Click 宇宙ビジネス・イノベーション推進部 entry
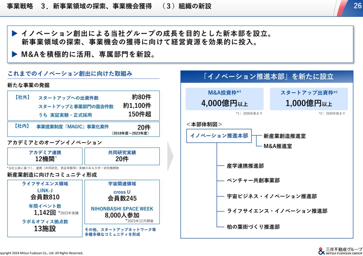The image size is (363, 256). 272,196
